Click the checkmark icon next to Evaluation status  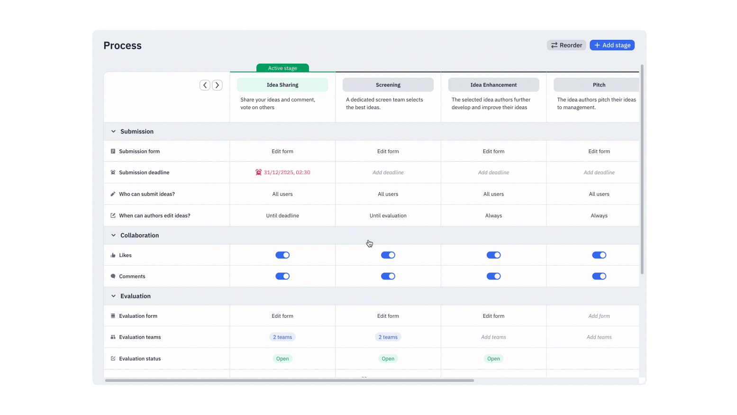113,359
